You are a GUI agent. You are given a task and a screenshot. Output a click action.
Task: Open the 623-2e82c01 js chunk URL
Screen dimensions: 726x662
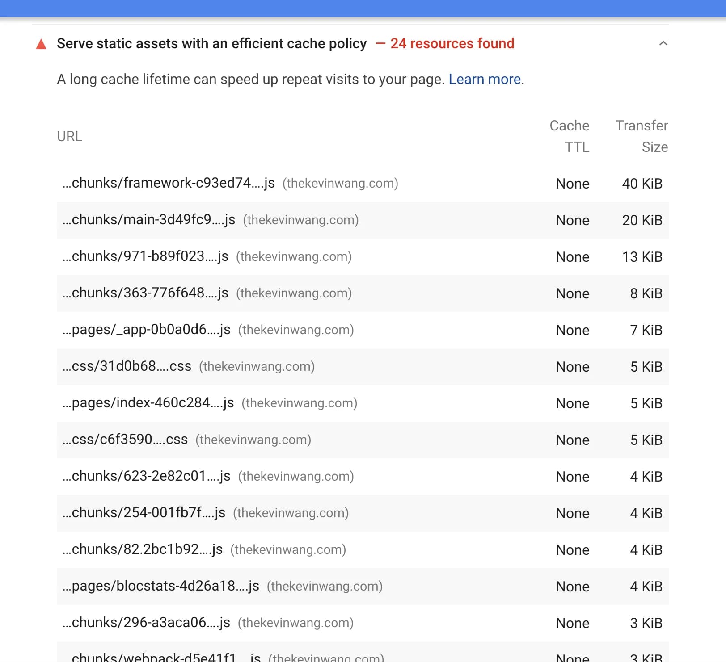pos(147,476)
